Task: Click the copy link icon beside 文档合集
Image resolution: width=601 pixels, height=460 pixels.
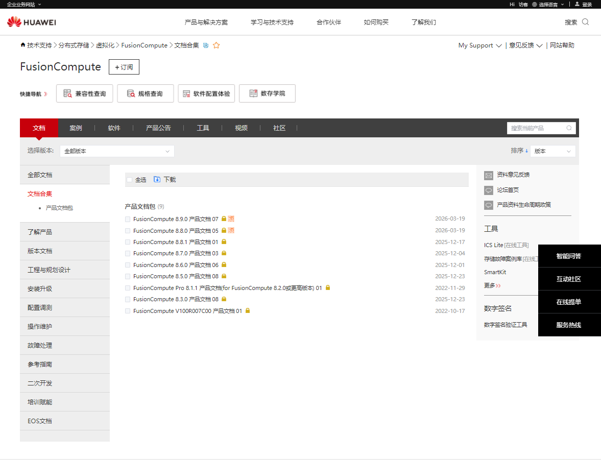Action: [x=206, y=45]
